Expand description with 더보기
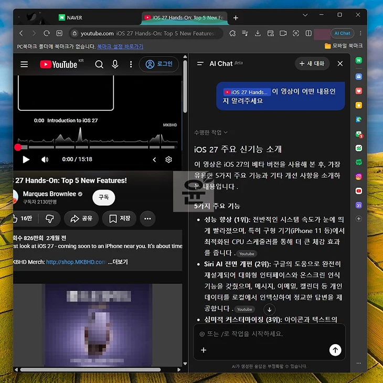This screenshot has width=383, height=383. (118, 262)
